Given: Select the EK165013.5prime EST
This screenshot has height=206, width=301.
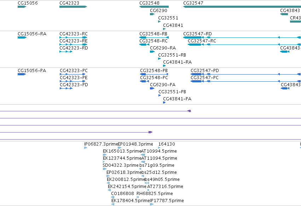Looking at the screenshot, I should click(105, 155).
